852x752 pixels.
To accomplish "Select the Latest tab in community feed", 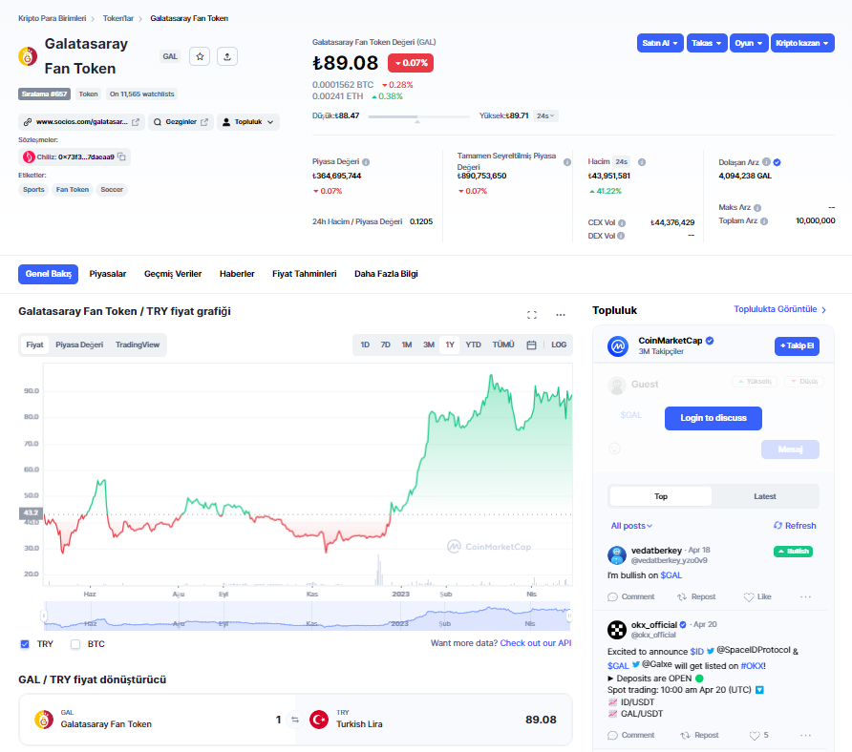I will tap(764, 496).
